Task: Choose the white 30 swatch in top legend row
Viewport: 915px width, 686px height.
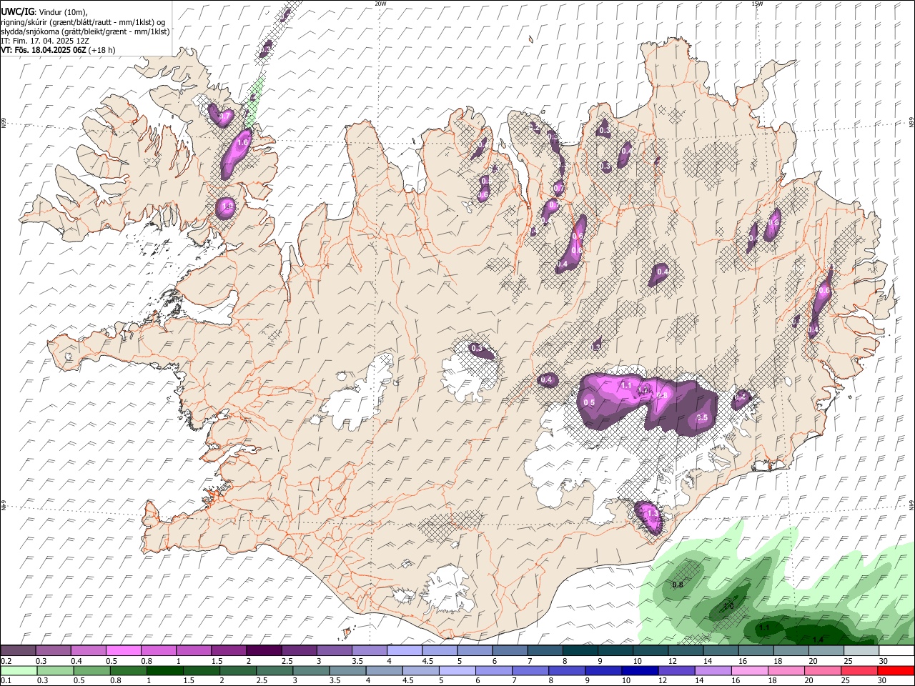Action: (x=897, y=650)
